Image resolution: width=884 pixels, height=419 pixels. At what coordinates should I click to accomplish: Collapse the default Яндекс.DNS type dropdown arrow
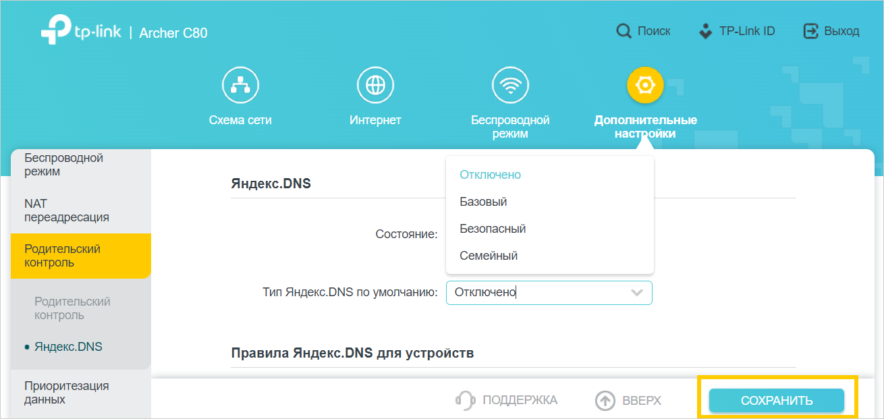coord(636,293)
